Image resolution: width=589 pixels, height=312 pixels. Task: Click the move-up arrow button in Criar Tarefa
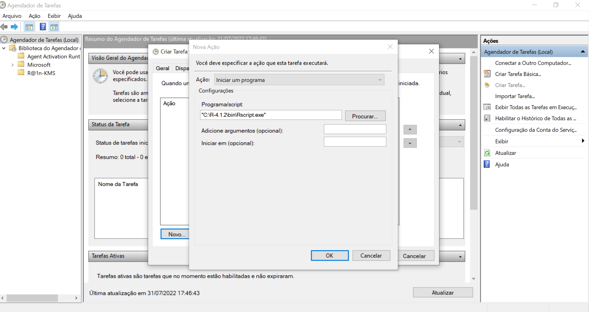(x=410, y=129)
